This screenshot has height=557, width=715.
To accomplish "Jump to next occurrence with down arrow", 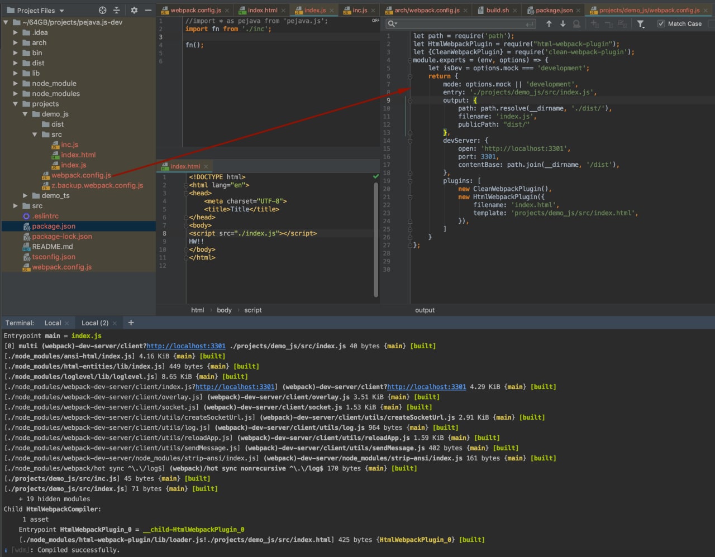I will click(563, 23).
